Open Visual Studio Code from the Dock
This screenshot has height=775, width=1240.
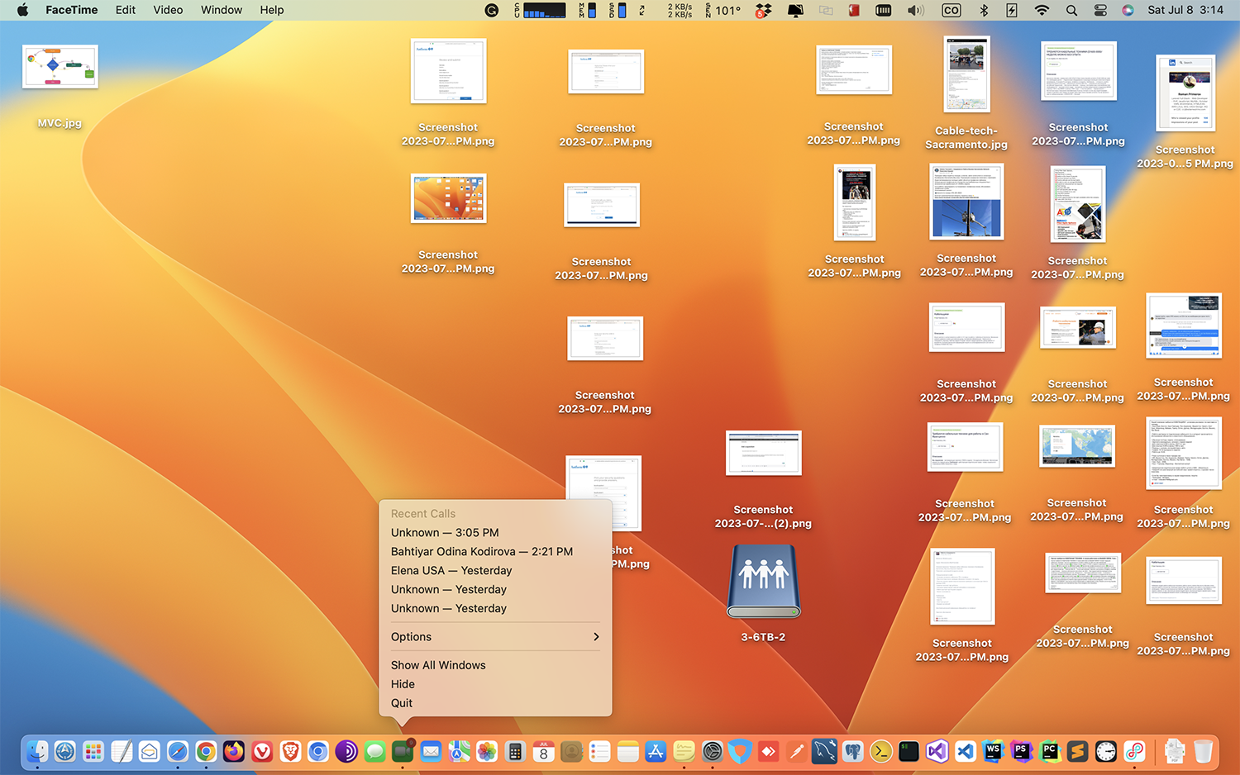click(x=965, y=751)
